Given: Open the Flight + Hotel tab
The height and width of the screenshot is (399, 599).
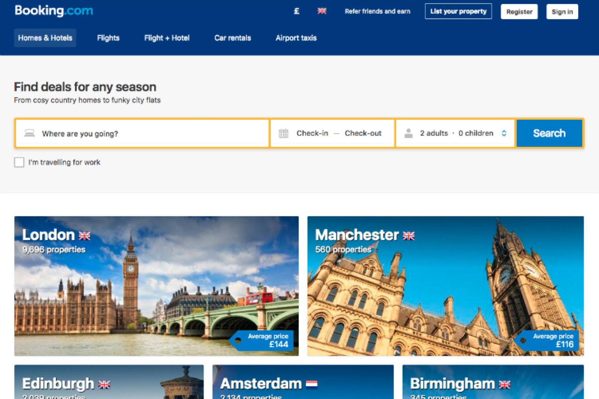Looking at the screenshot, I should click(x=167, y=38).
